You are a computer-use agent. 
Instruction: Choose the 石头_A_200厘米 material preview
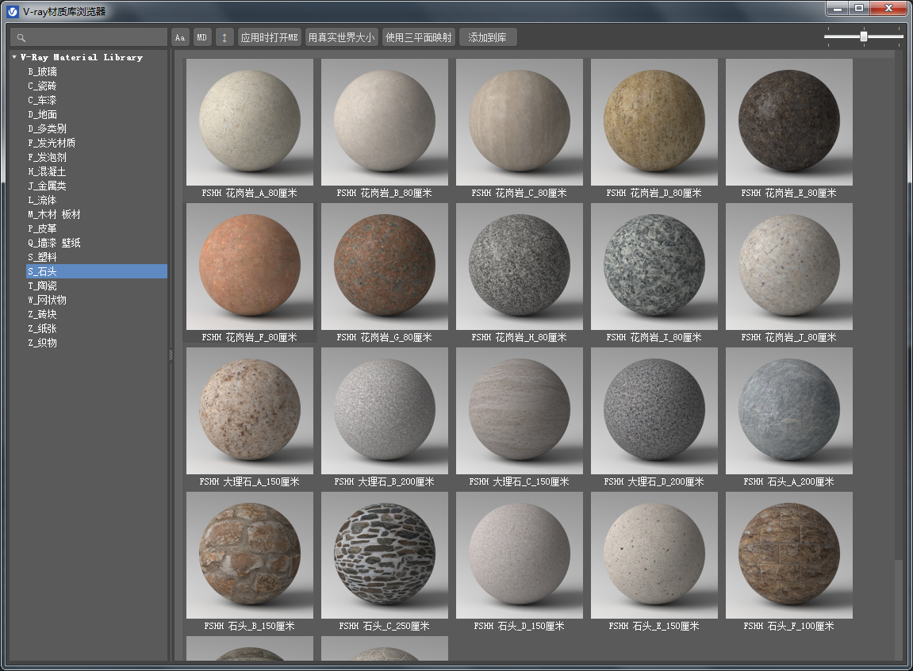(x=789, y=411)
